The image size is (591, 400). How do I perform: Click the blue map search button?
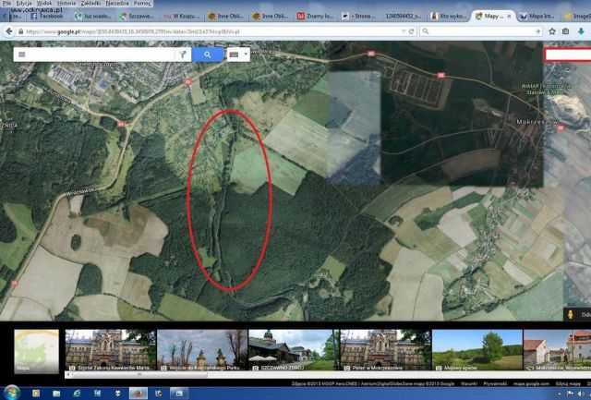pyautogui.click(x=209, y=55)
